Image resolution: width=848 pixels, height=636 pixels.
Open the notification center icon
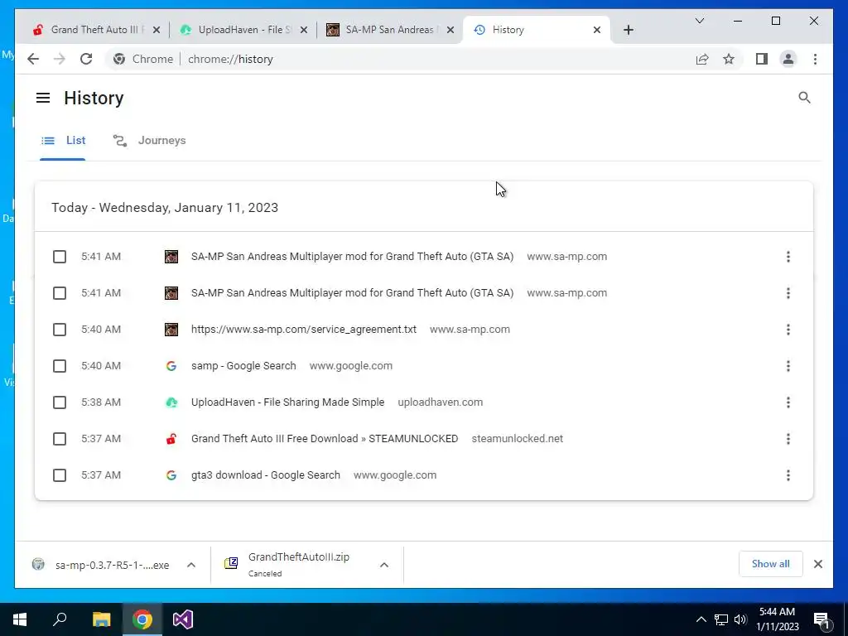coord(821,619)
